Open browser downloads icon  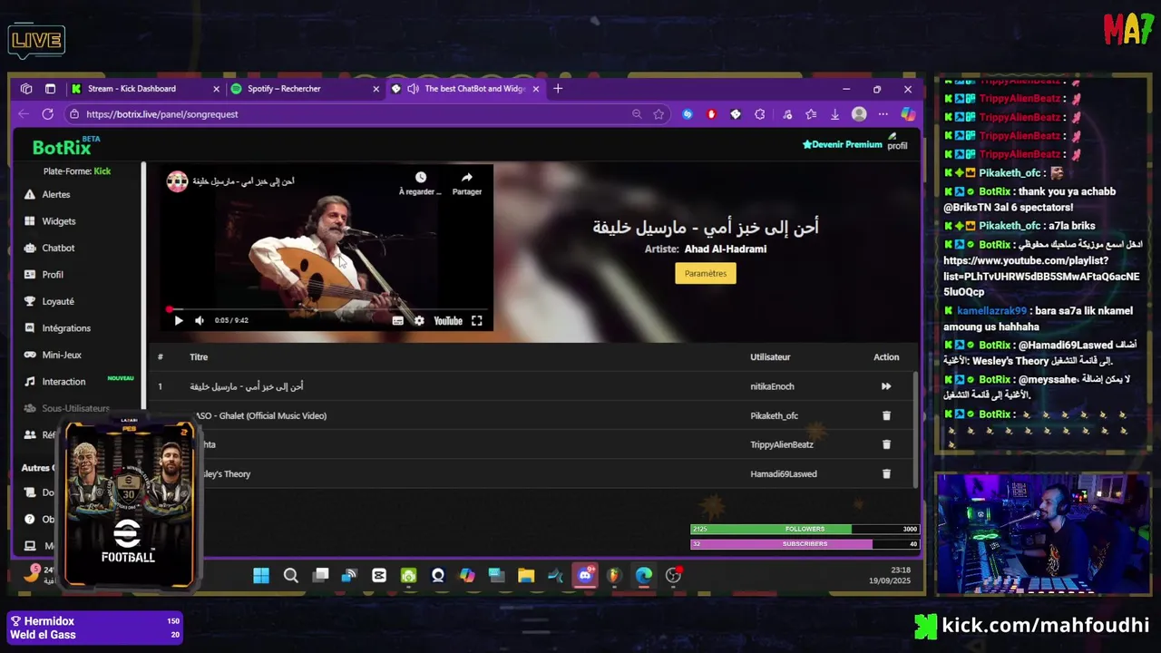pyautogui.click(x=834, y=114)
